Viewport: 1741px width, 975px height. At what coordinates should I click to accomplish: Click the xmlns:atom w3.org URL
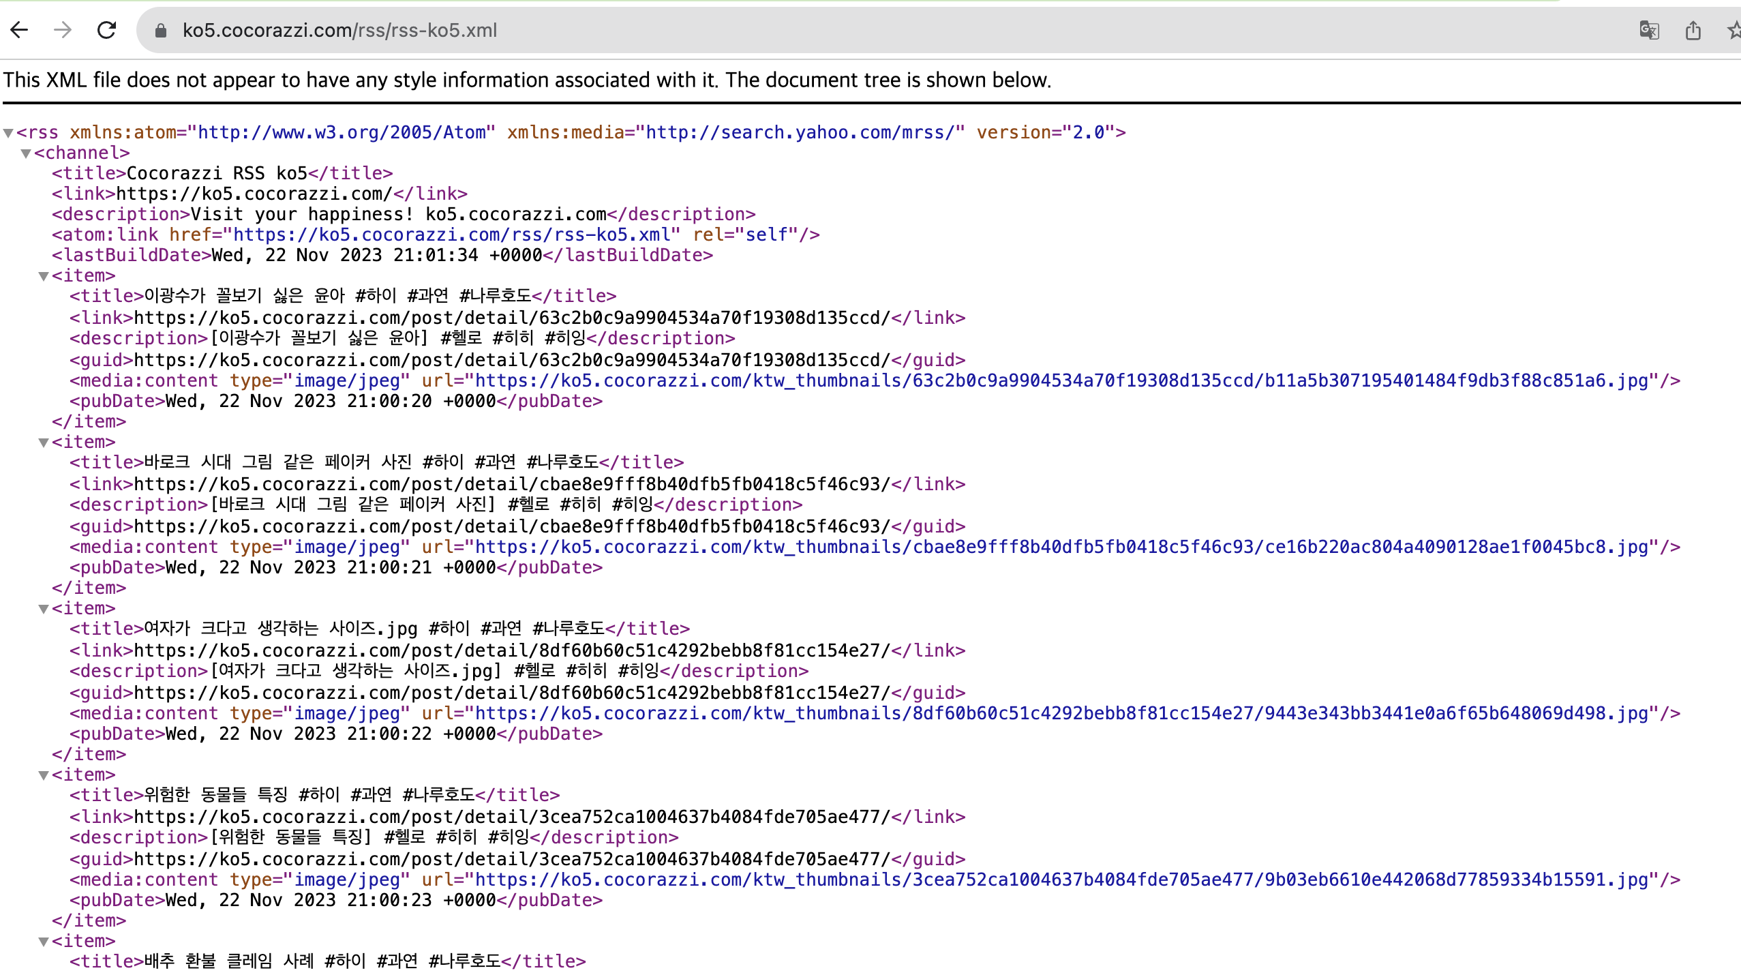pyautogui.click(x=341, y=132)
